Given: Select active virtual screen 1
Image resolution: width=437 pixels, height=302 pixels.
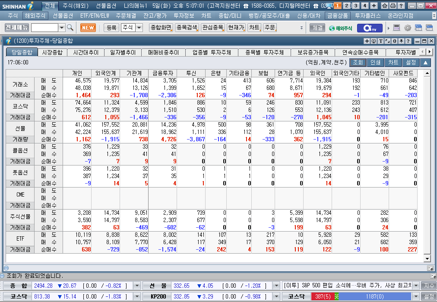Looking at the screenshot, I should pyautogui.click(x=337, y=6).
